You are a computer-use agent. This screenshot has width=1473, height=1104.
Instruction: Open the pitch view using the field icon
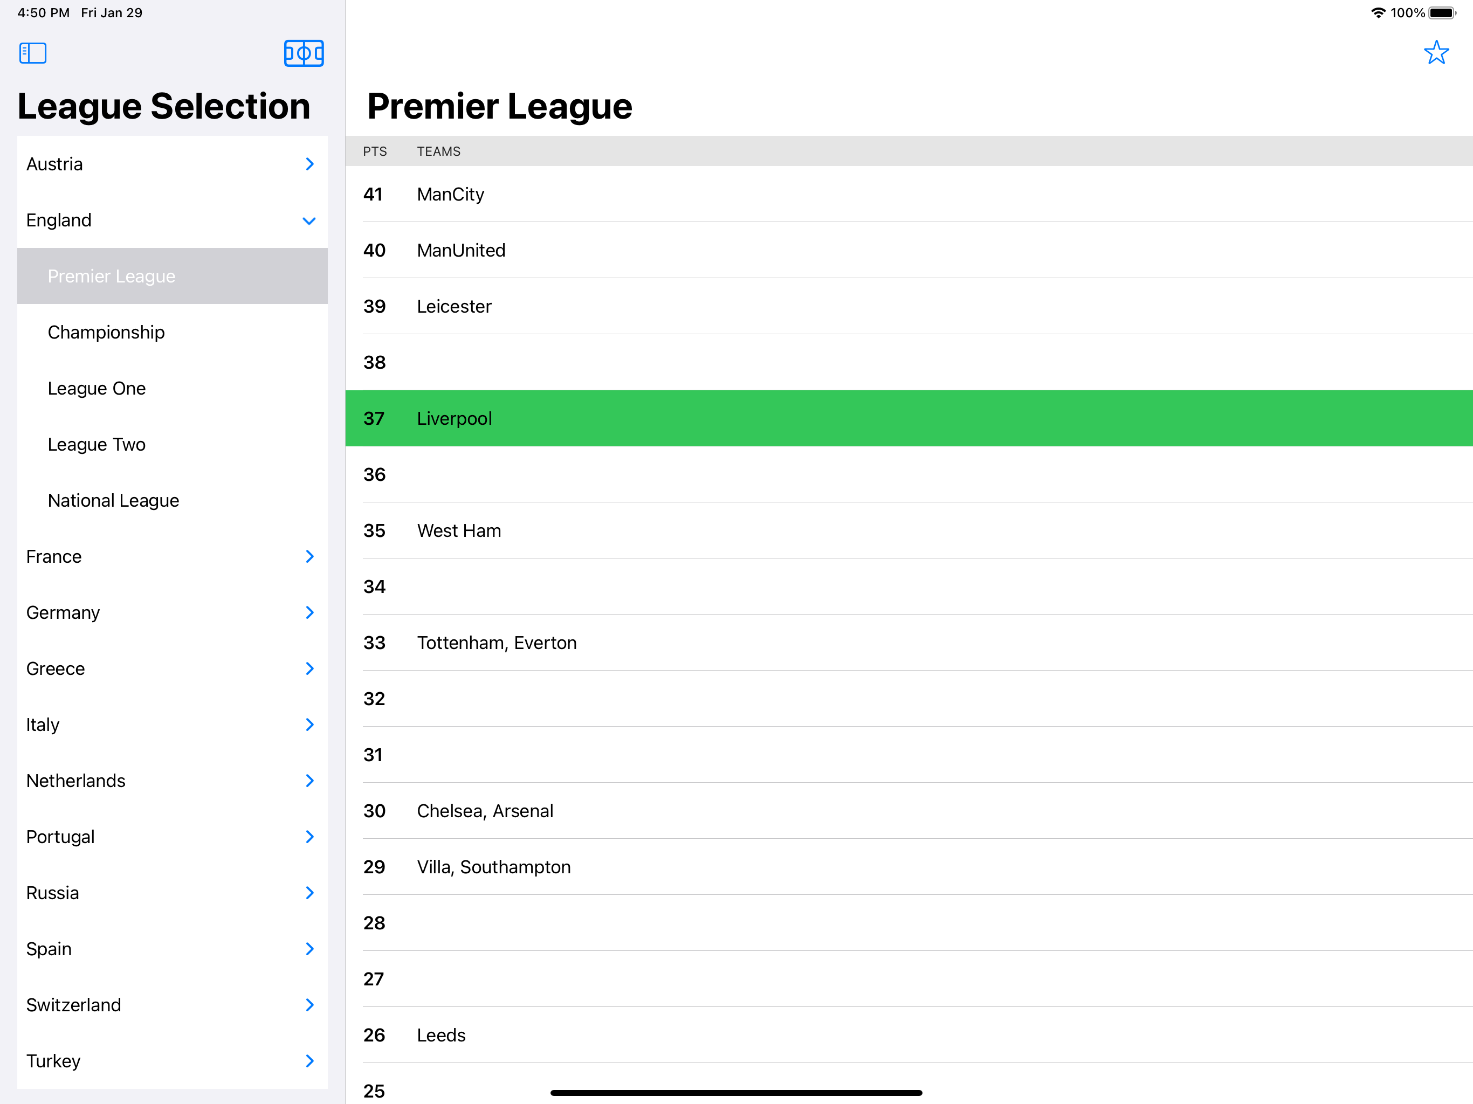click(x=304, y=53)
